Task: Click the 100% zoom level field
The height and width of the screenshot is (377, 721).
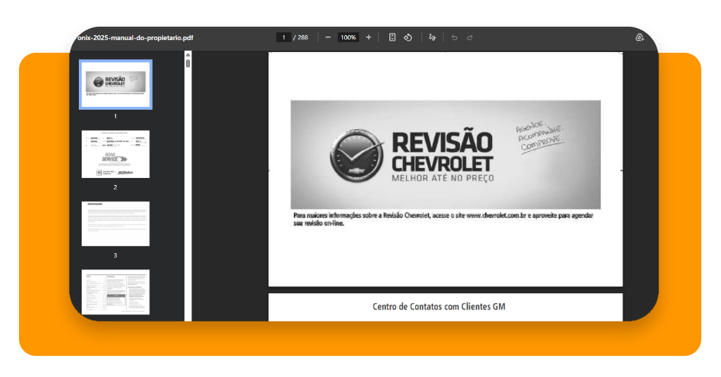Action: tap(348, 38)
